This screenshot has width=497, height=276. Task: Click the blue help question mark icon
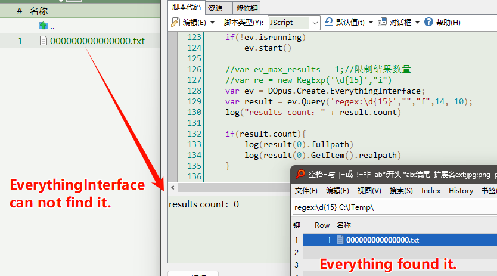pos(428,22)
